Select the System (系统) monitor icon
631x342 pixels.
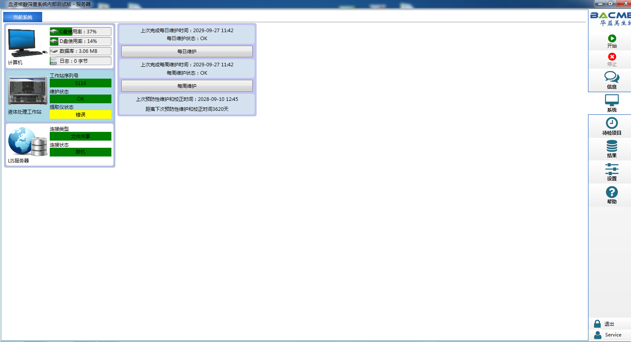click(612, 100)
